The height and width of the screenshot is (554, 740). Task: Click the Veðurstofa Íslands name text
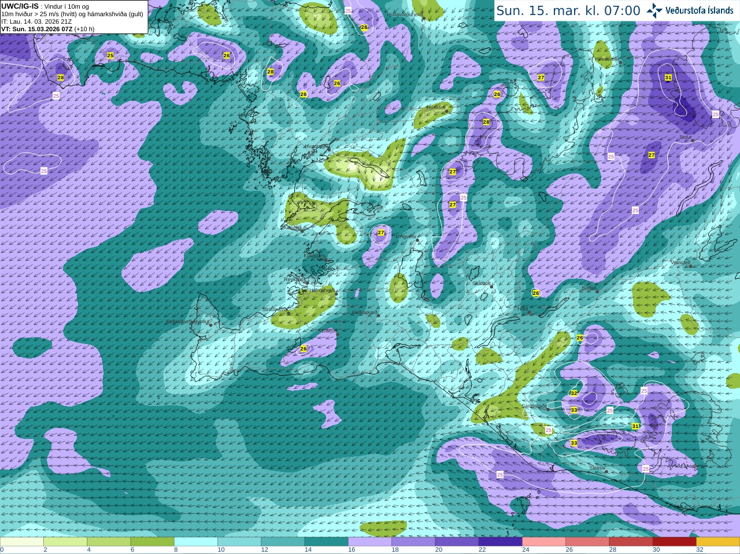700,10
